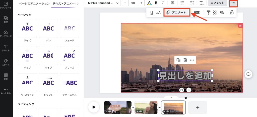Click もっと見る in the sidebar
This screenshot has width=257, height=117.
6,91
